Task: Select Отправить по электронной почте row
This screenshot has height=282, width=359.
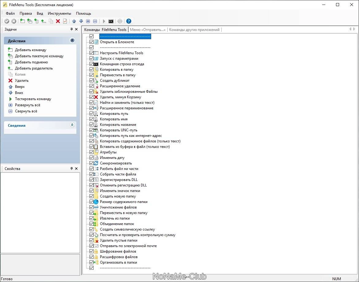Action: coord(128,246)
